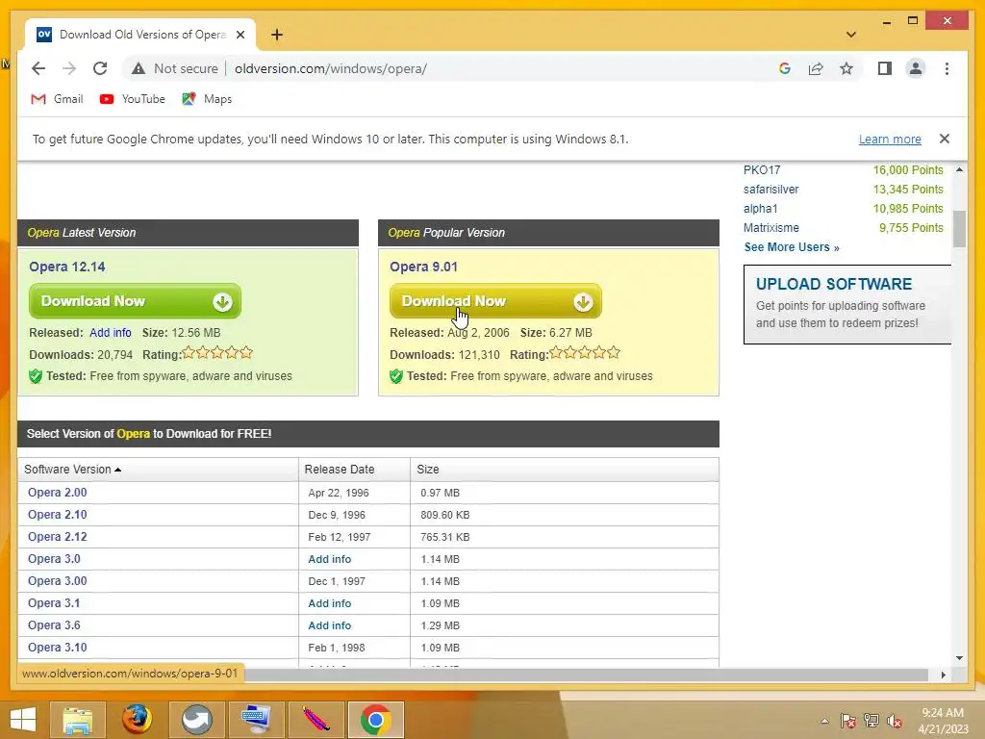Rate Opera 9.01 with fifth star

click(614, 352)
